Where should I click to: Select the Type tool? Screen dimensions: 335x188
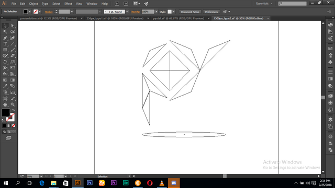point(5,44)
